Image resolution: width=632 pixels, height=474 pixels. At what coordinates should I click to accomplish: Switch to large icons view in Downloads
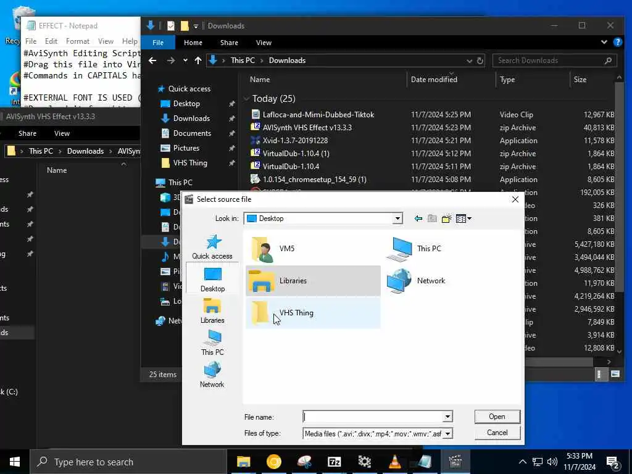[615, 374]
